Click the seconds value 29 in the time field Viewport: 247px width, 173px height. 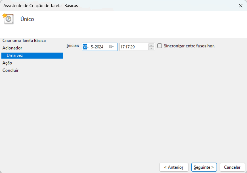pyautogui.click(x=132, y=47)
